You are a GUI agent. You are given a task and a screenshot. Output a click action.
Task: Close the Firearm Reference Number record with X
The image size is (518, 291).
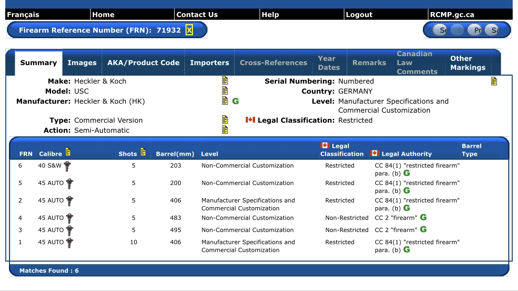[x=189, y=30]
